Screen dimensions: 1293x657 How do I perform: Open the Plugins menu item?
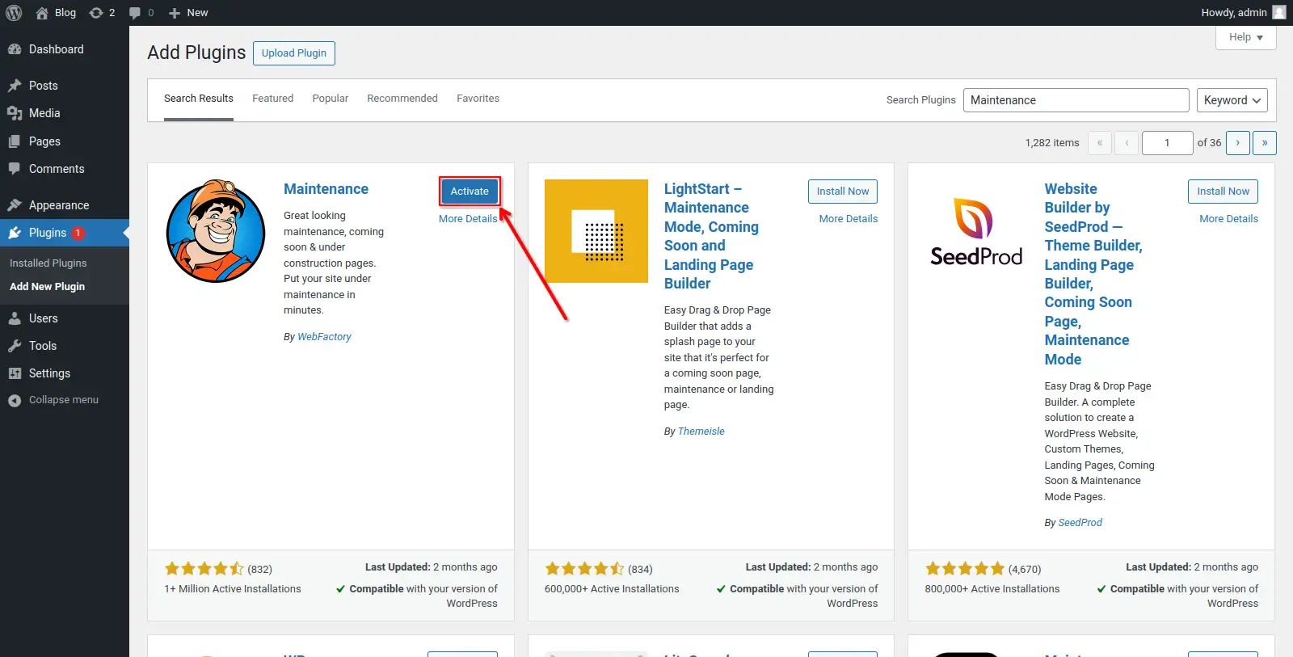pos(65,233)
